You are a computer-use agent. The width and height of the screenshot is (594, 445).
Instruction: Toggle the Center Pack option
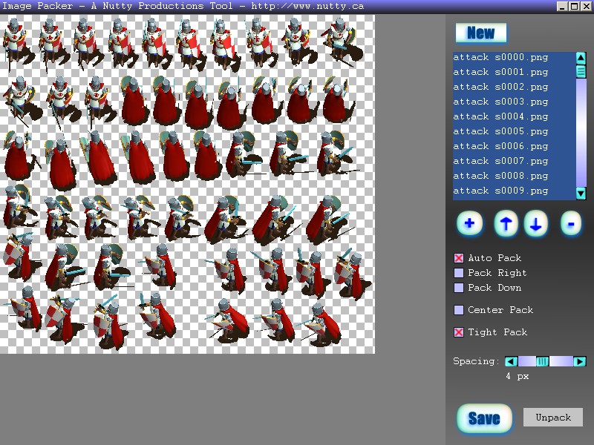pyautogui.click(x=459, y=310)
